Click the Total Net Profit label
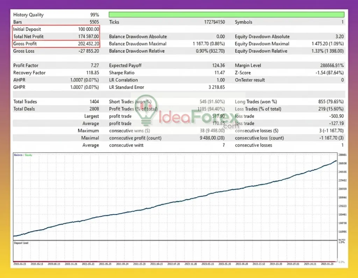 (28, 37)
